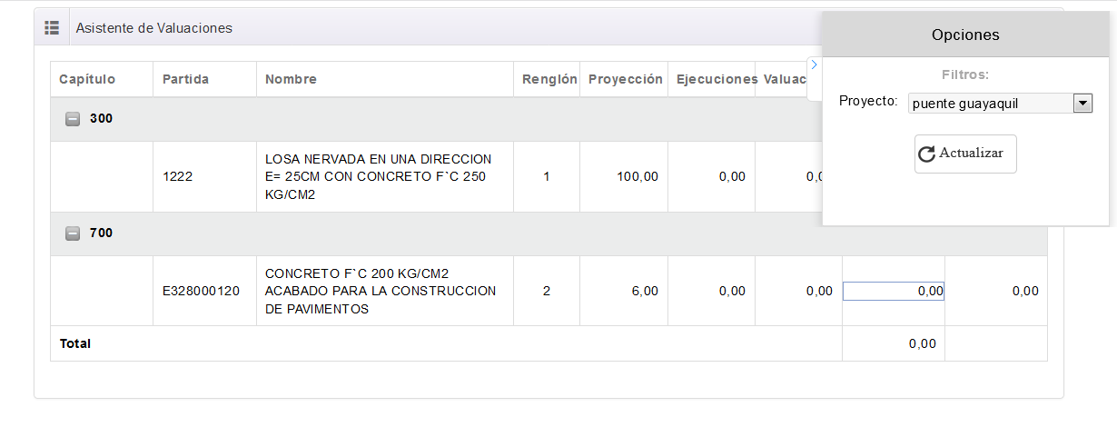This screenshot has width=1117, height=427.
Task: Collapse the chapter 700 group
Action: (73, 233)
